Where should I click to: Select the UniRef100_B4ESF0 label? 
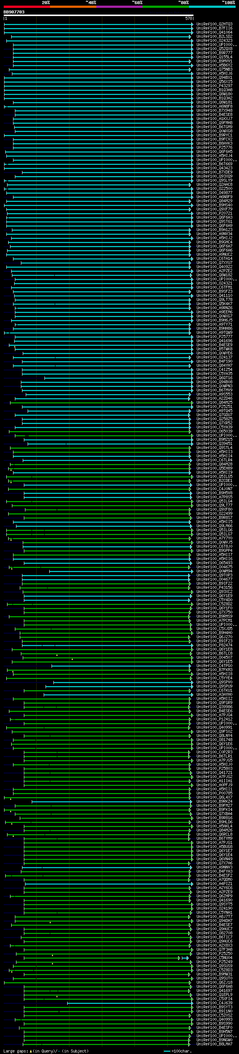(x=214, y=1027)
